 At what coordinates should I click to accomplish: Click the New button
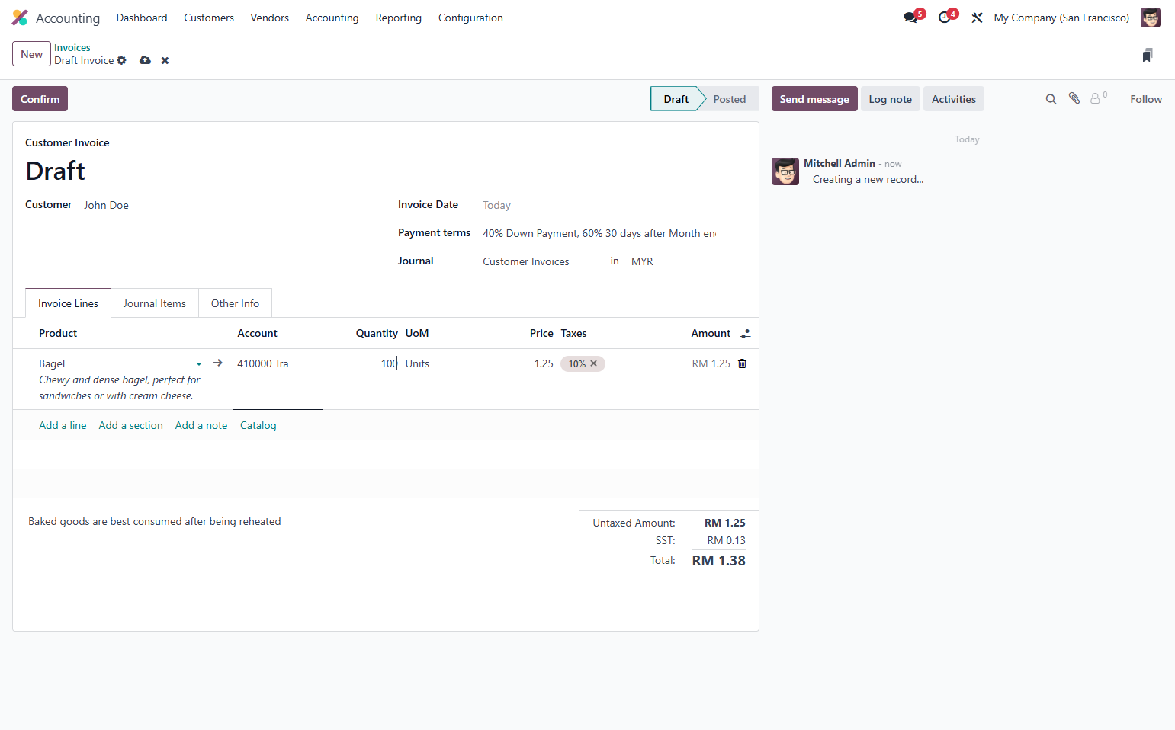[31, 54]
